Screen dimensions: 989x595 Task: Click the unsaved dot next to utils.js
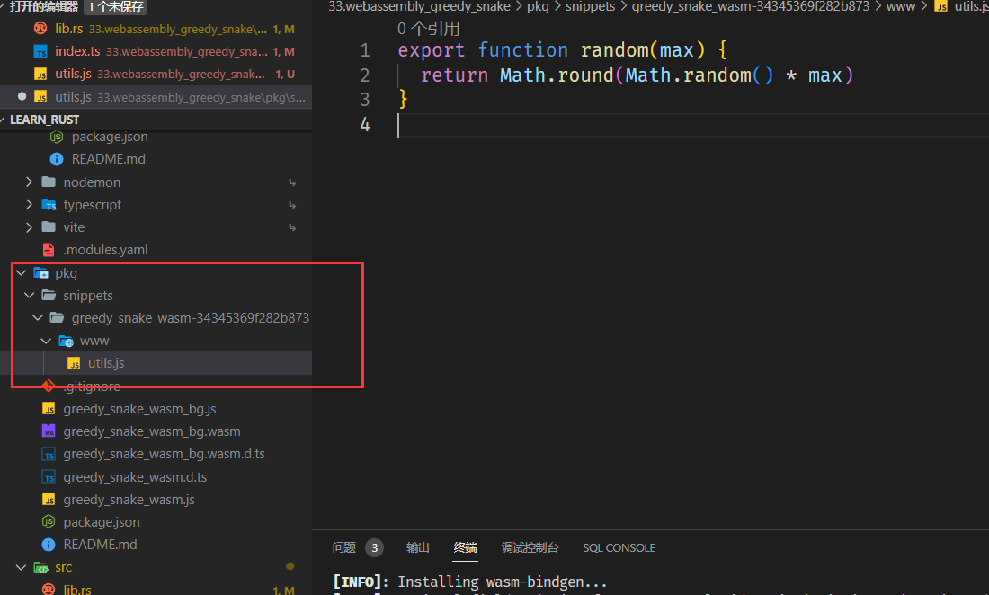(x=22, y=96)
